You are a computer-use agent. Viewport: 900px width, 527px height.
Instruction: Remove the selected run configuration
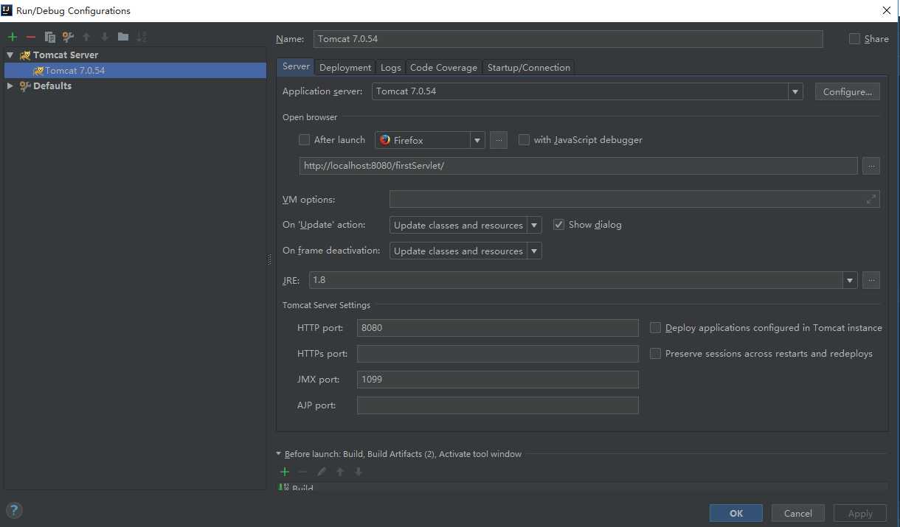[31, 37]
